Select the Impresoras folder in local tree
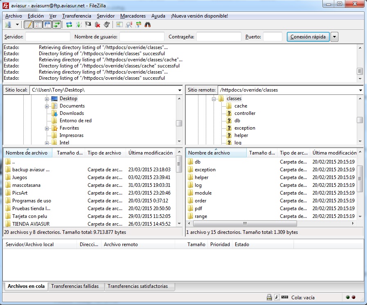367x305 pixels. (71, 135)
